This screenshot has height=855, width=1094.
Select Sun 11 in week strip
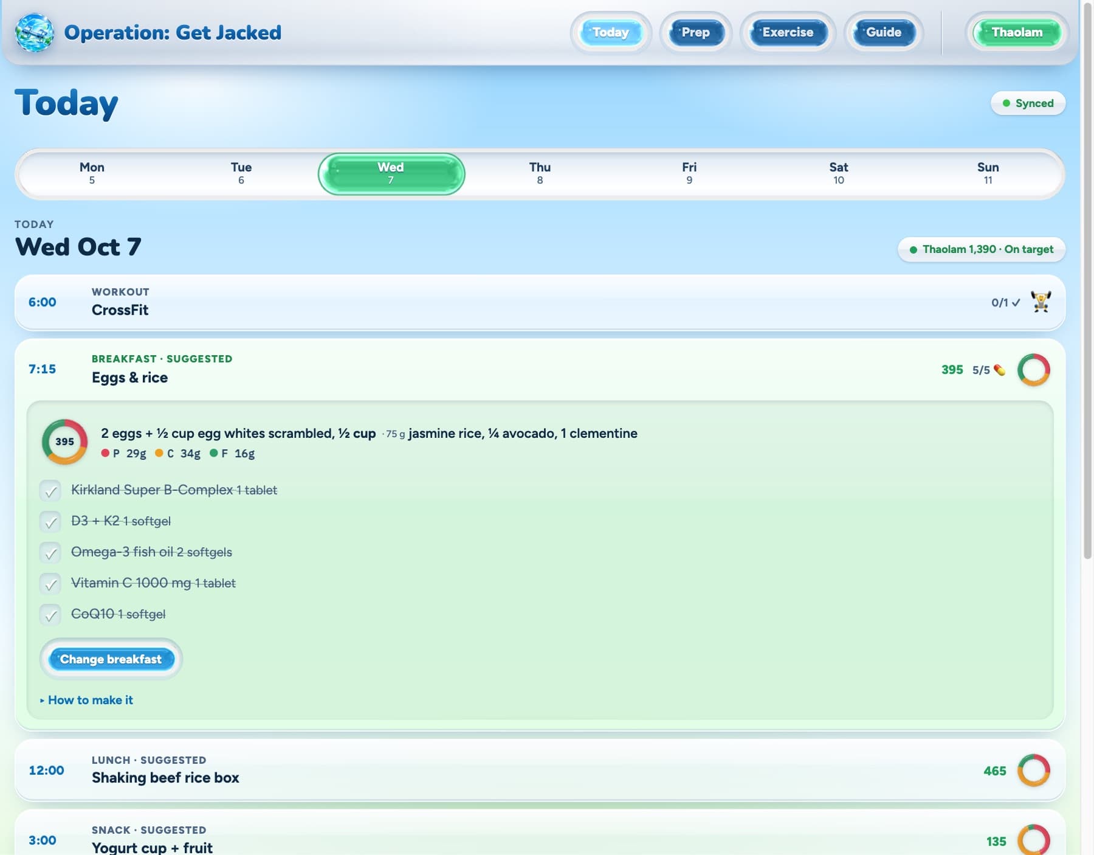pos(988,173)
